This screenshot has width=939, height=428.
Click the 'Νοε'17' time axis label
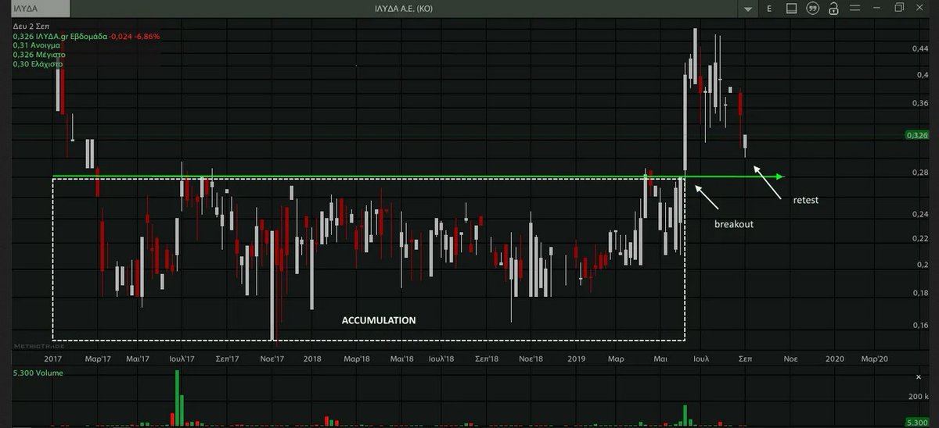[x=272, y=358]
